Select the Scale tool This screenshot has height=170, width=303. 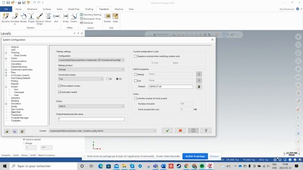(116, 18)
